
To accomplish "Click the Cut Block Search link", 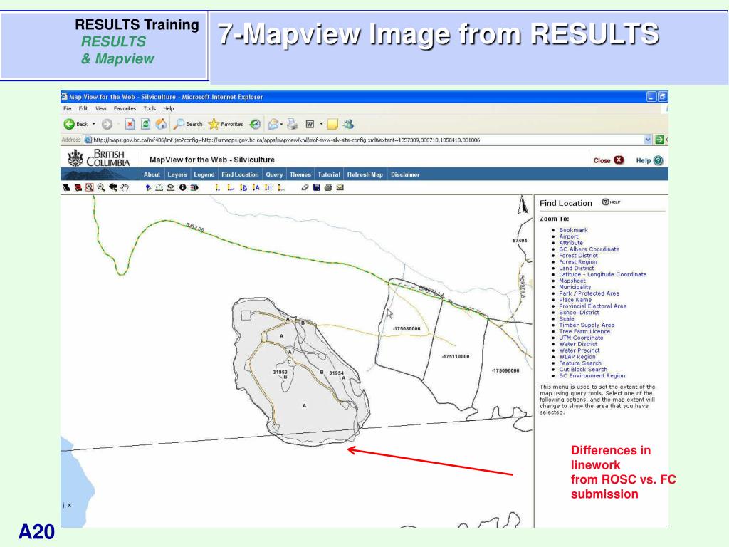I will (x=583, y=370).
